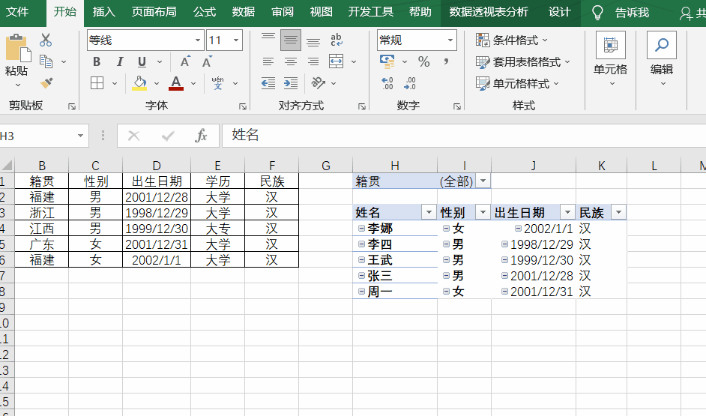Collapse the 李娜 pivot row

pos(361,229)
